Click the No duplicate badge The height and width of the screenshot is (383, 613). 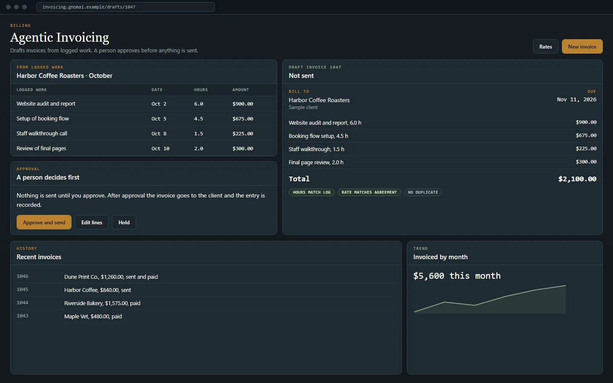[423, 192]
